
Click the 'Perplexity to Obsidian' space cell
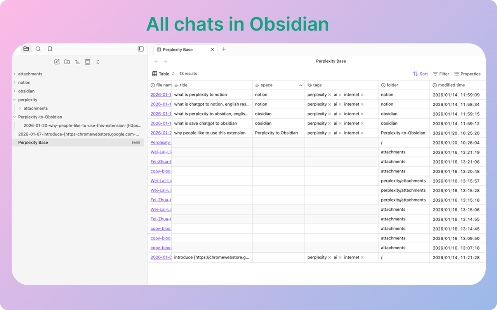(279, 133)
